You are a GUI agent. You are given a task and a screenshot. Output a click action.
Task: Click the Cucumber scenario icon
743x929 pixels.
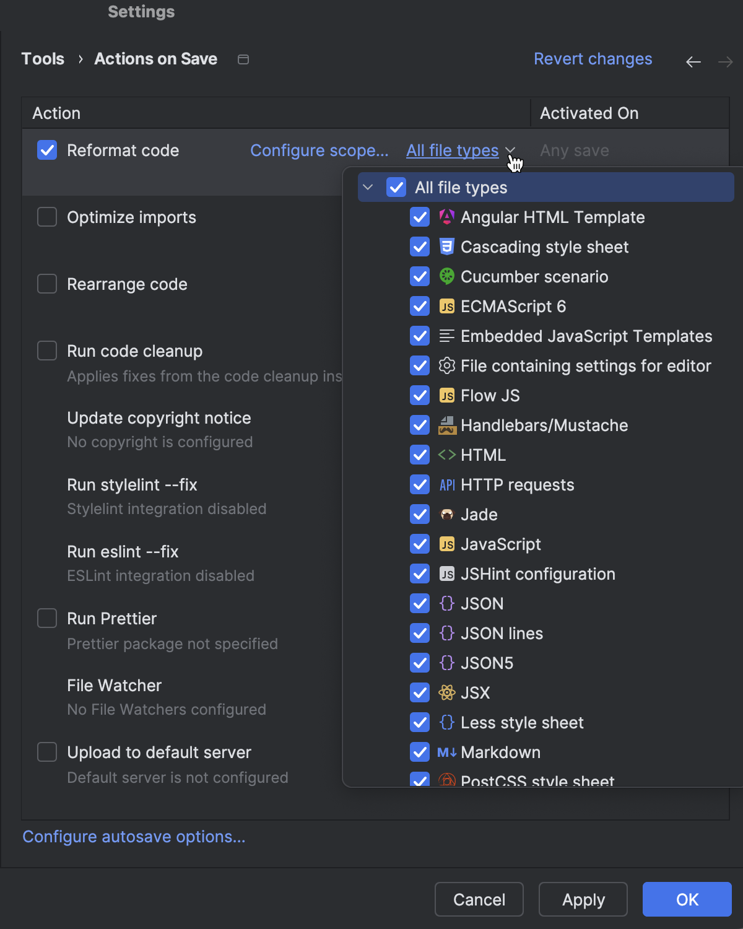coord(446,277)
